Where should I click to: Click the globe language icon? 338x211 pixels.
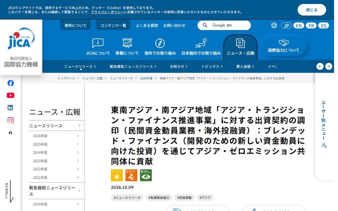coord(274,25)
